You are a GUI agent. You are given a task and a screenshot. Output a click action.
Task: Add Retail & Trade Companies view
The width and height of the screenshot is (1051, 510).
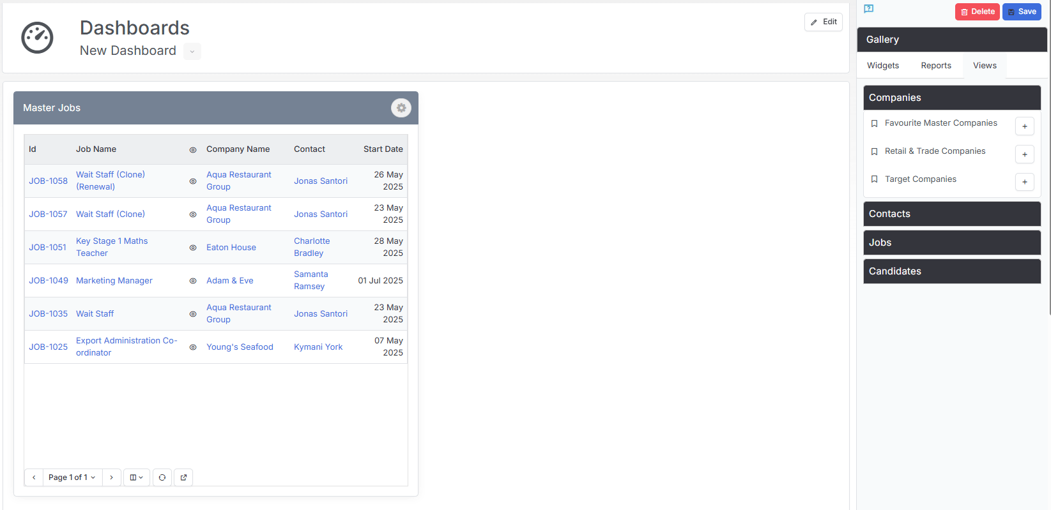tap(1025, 154)
